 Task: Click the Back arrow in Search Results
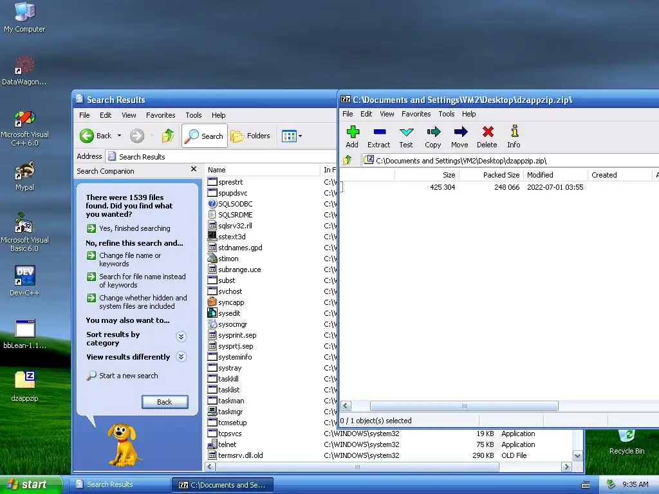coord(96,136)
